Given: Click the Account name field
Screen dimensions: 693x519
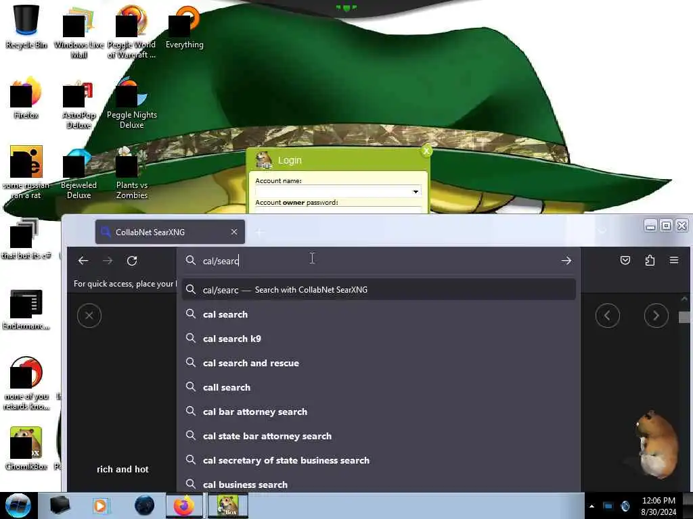Looking at the screenshot, I should pyautogui.click(x=338, y=191).
